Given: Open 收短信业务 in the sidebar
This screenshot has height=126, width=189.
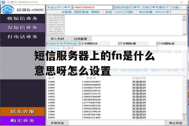Looking at the screenshot, I should coord(23,19).
